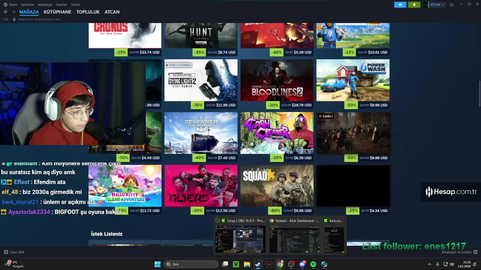Click the ATCAN profile avatar
Screen dimensions: 481x270
click(425, 4)
